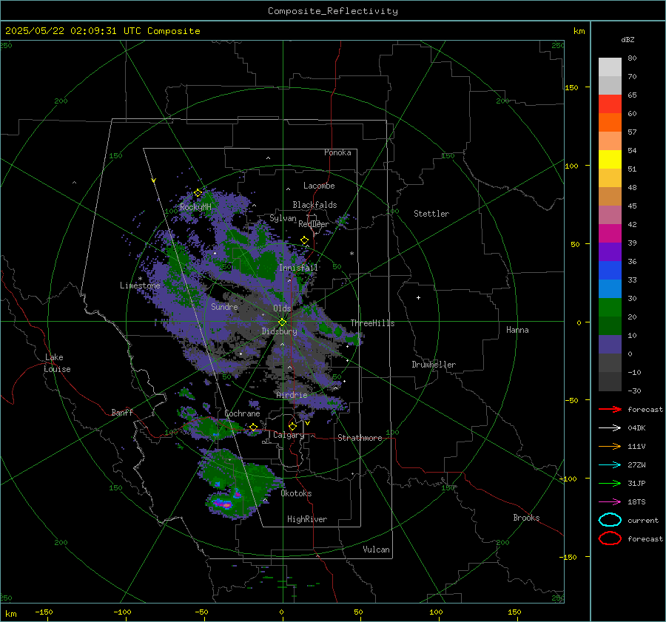The image size is (666, 622).
Task: Select yellow diamond marker near RedDeer
Action: (x=304, y=240)
